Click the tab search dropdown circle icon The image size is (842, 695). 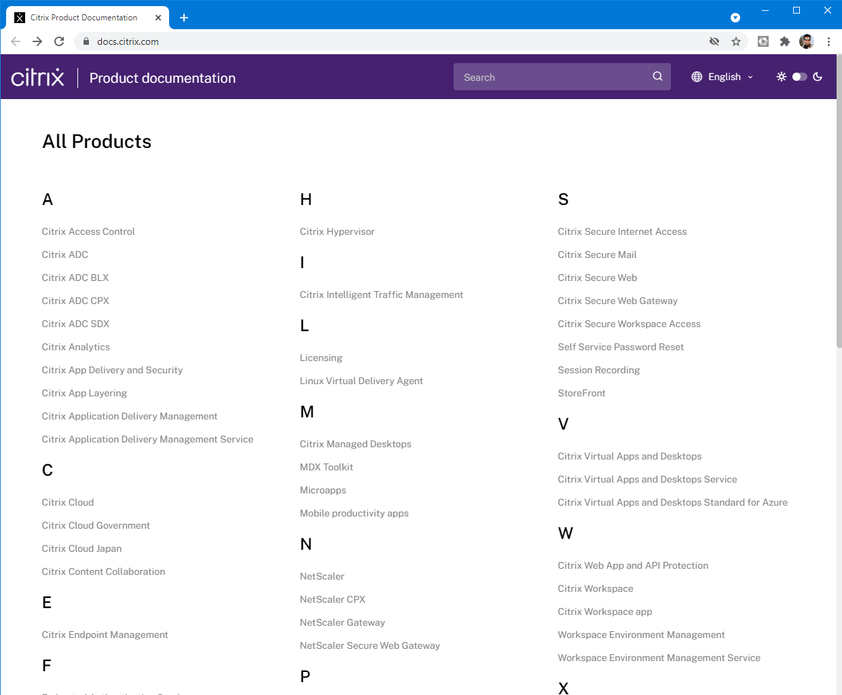pyautogui.click(x=735, y=18)
